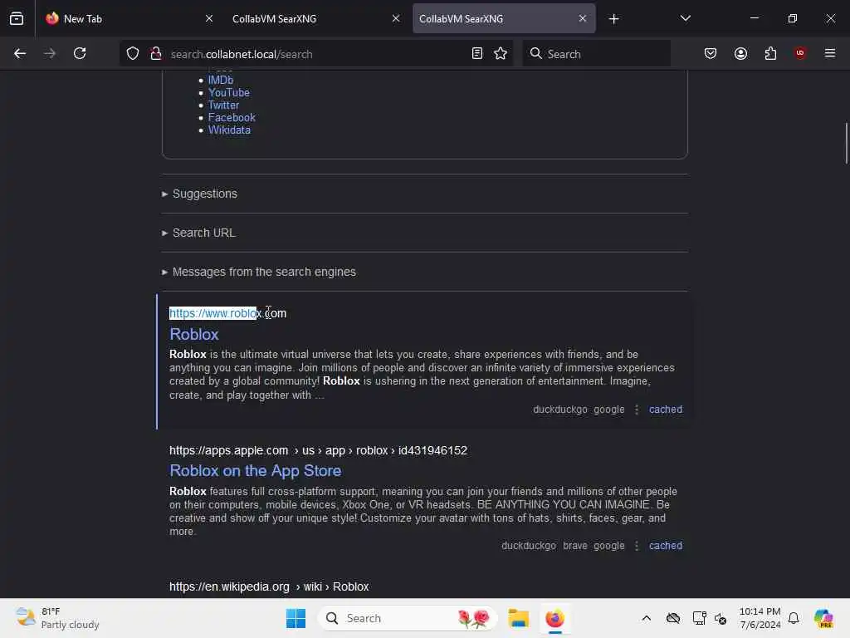850x638 pixels.
Task: Open a new tab with plus button
Action: click(613, 19)
